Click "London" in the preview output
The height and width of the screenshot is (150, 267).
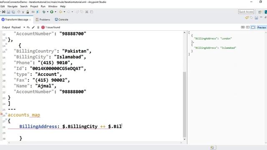tap(226, 39)
